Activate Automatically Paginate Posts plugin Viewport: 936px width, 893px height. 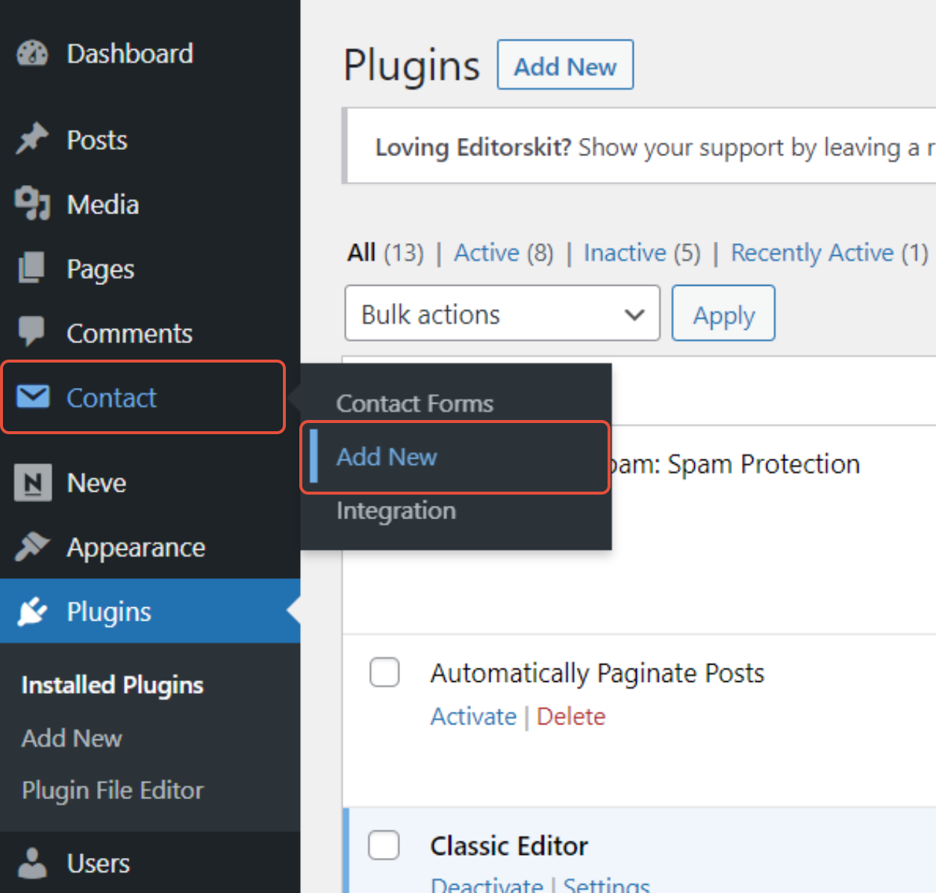[x=473, y=717]
